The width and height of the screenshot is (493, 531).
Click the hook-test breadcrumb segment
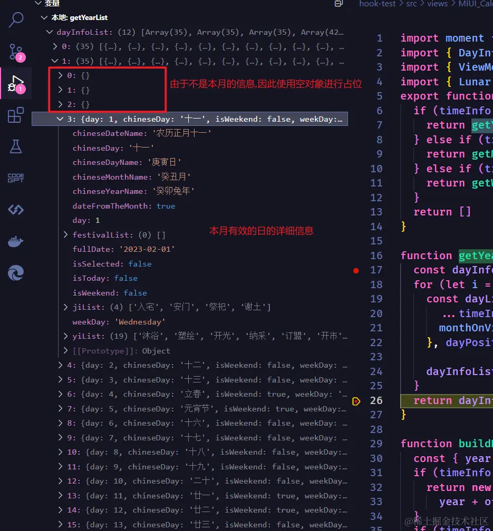(378, 4)
